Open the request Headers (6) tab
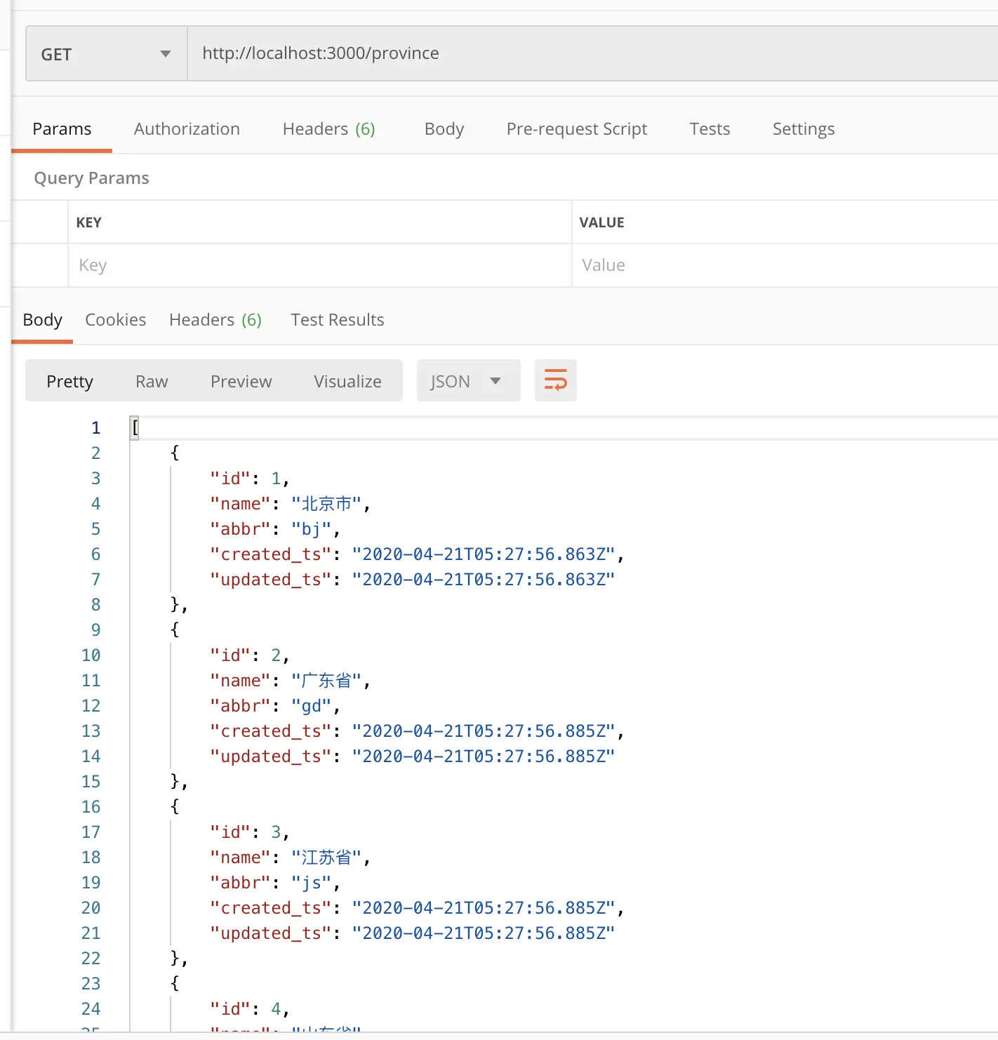The image size is (998, 1040). pyautogui.click(x=328, y=129)
